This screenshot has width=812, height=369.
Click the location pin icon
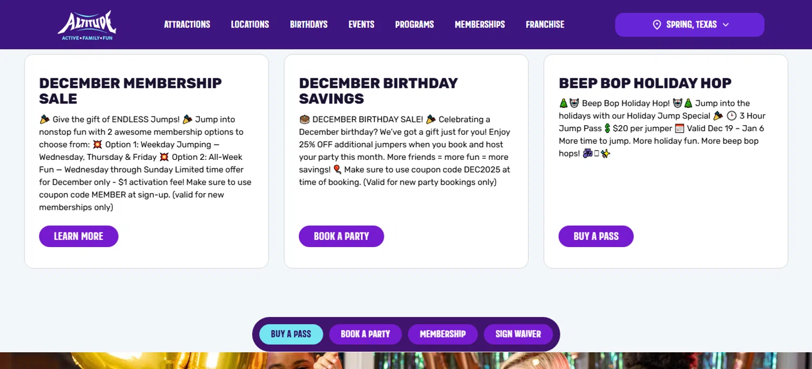pyautogui.click(x=657, y=25)
